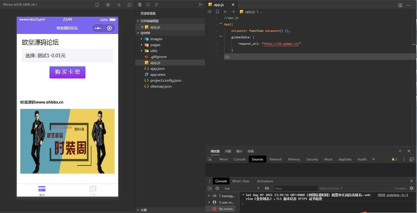Open the source control branch icon
Viewport: 417px width, 213px height.
[x=157, y=5]
